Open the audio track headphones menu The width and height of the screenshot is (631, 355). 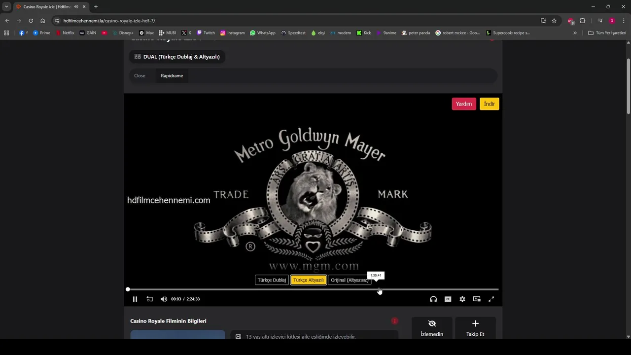(x=433, y=299)
